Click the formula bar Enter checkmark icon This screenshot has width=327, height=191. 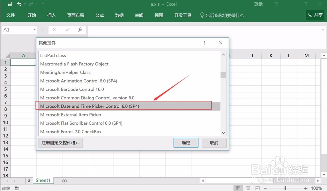tap(67, 30)
